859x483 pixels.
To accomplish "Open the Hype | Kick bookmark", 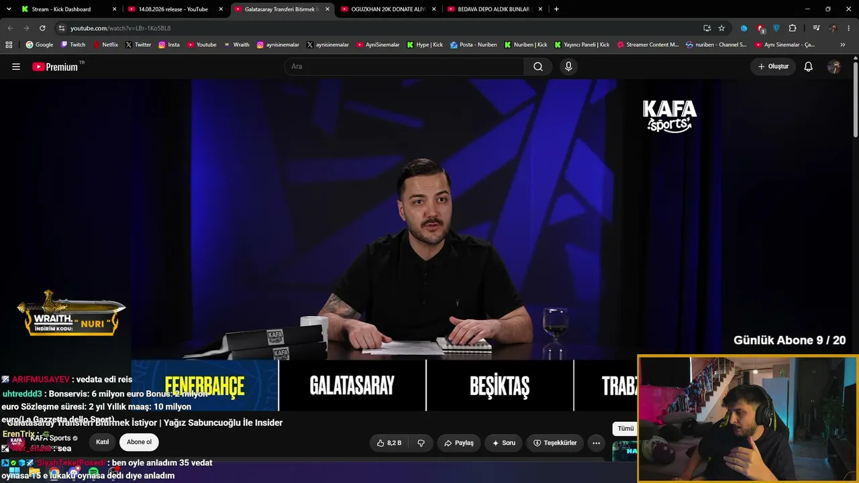I will pos(425,45).
